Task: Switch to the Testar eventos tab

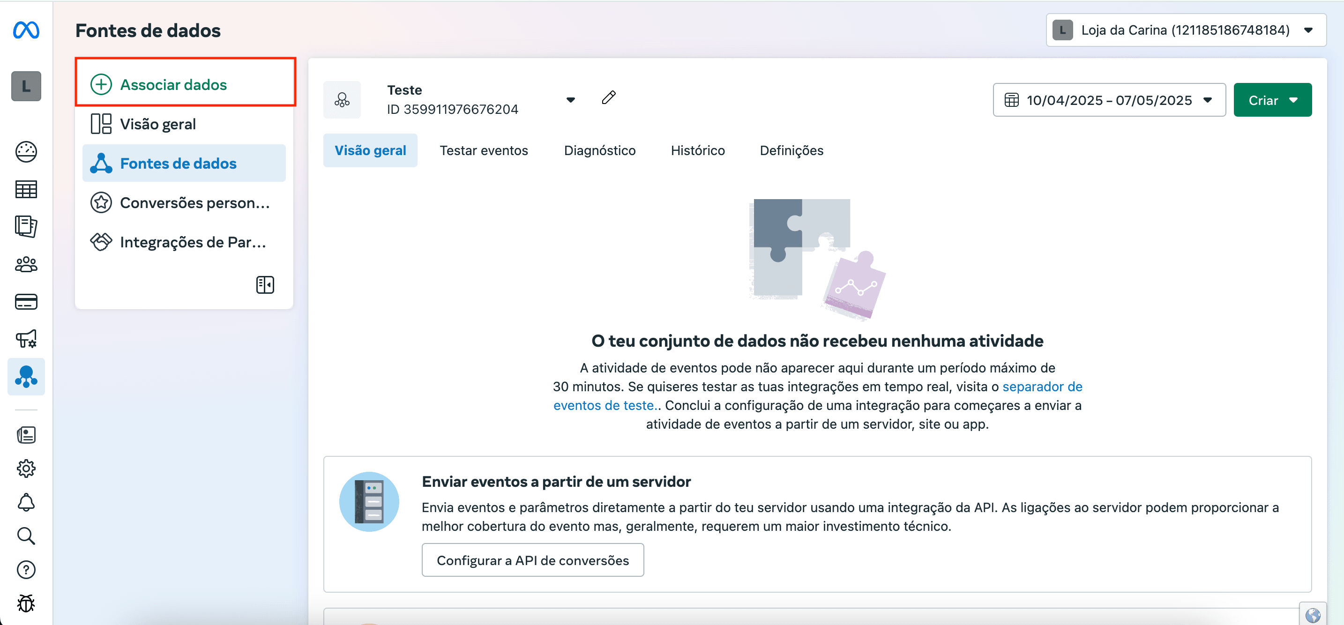Action: (x=483, y=151)
